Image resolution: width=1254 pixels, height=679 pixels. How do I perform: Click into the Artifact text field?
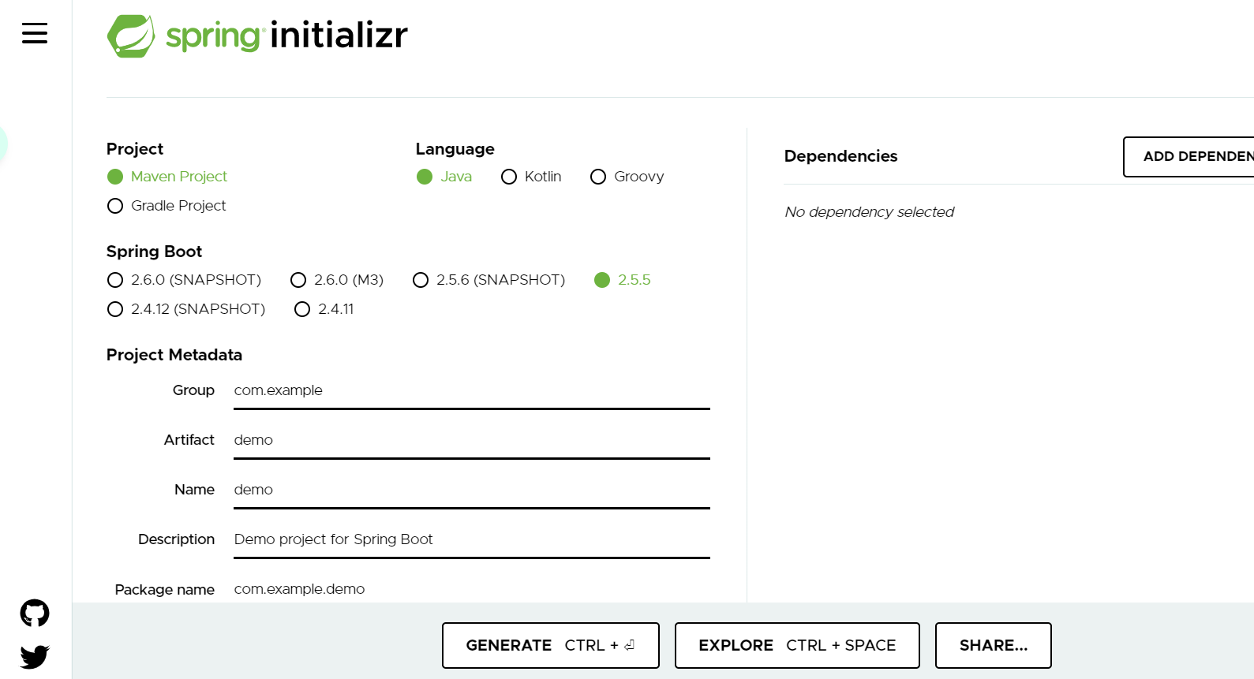tap(471, 441)
